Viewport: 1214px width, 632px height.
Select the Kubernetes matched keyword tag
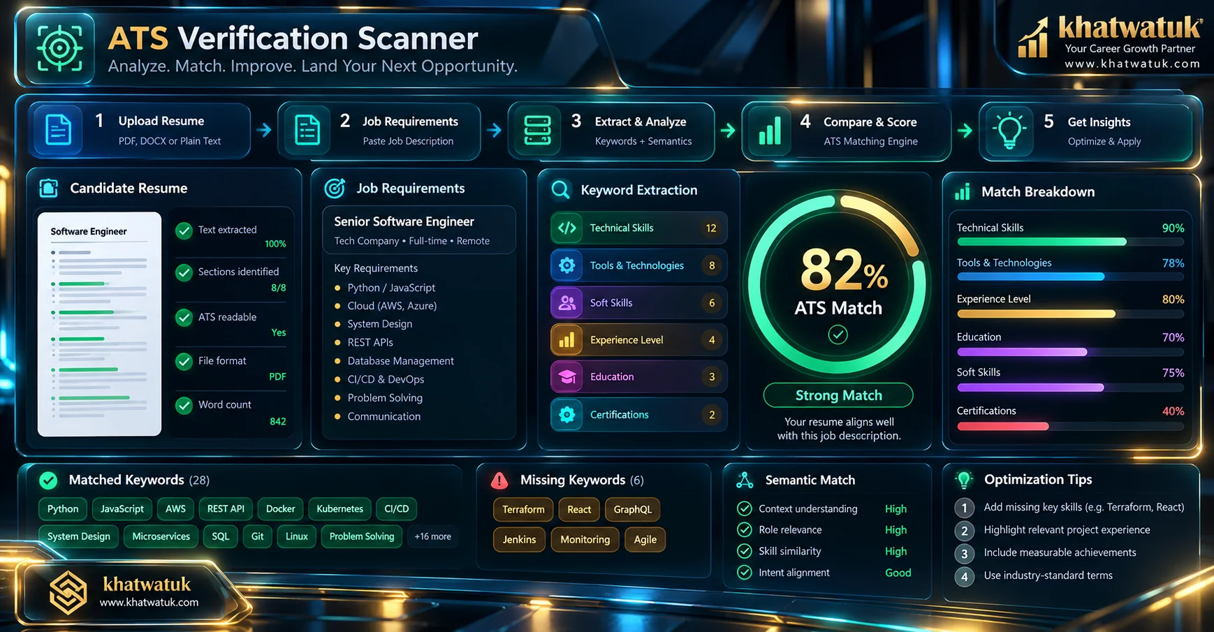point(339,508)
